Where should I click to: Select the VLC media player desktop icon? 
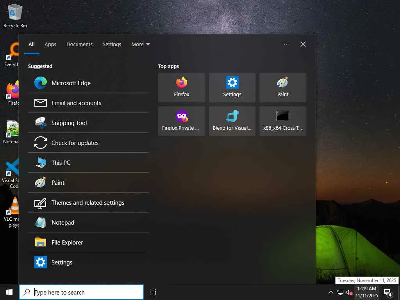pyautogui.click(x=11, y=212)
